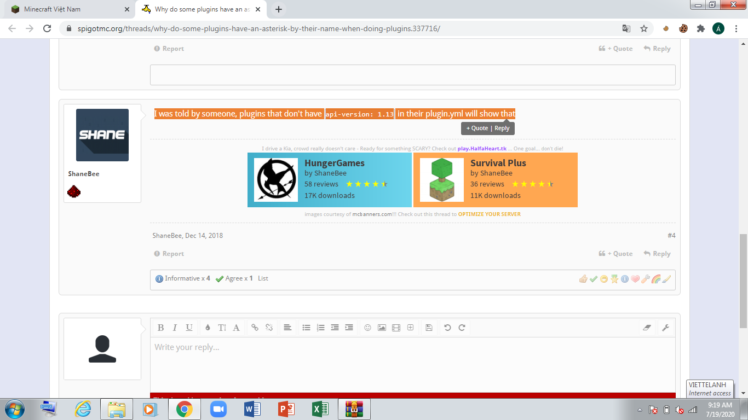
Task: Remove formatting with the eraser icon
Action: [647, 328]
